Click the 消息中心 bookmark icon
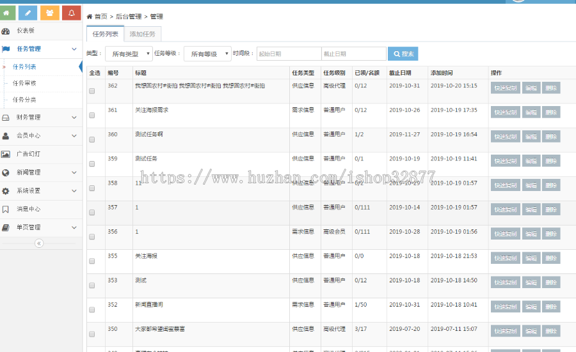Image resolution: width=576 pixels, height=352 pixels. (6, 209)
